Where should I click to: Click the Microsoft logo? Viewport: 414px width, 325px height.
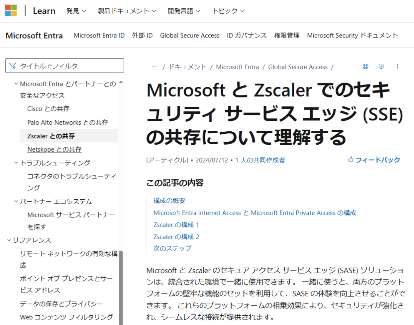pos(11,11)
